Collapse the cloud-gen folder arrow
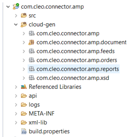Viewport: 132px width, 137px height. point(16,25)
